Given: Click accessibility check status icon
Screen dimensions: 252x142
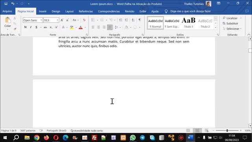Looking at the screenshot, I should point(72,131).
